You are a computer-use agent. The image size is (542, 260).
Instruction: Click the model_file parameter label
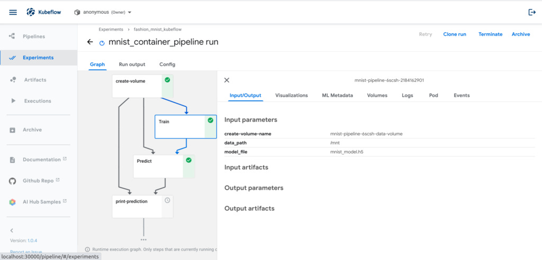[x=236, y=152]
